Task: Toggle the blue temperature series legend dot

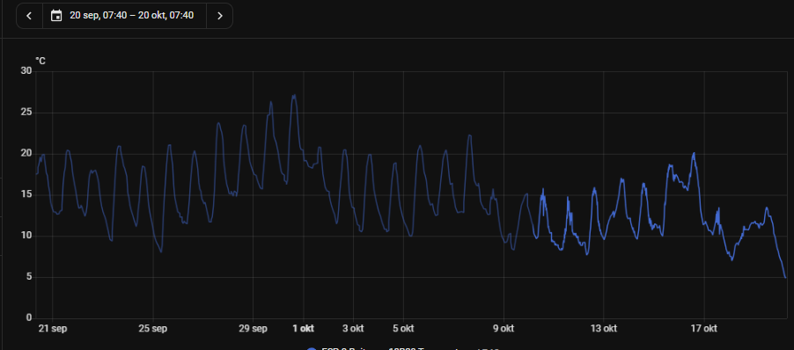Action: click(x=312, y=348)
